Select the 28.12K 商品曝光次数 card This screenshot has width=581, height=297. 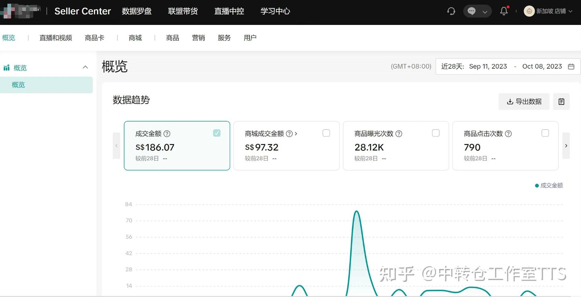[x=396, y=146]
